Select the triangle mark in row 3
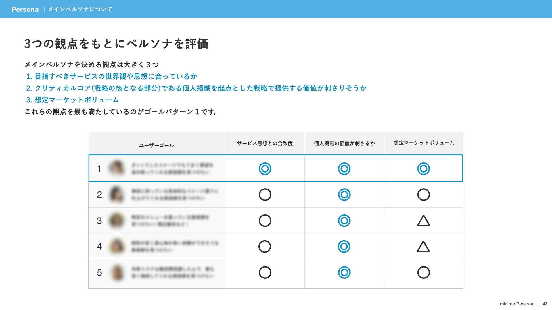Image resolution: width=552 pixels, height=310 pixels. coord(423,221)
